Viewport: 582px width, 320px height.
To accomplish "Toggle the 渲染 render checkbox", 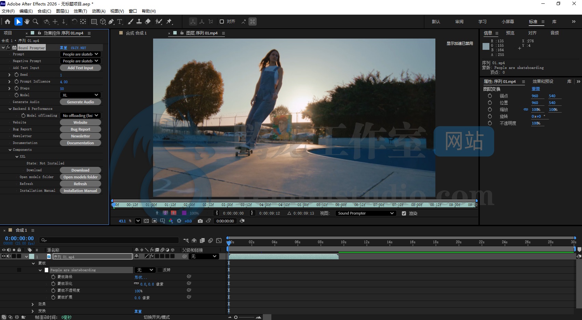I will coord(404,213).
